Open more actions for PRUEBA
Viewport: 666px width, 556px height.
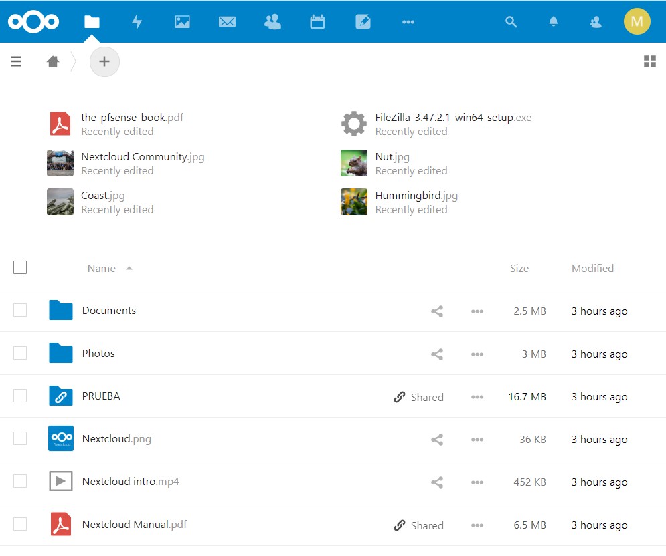tap(477, 397)
